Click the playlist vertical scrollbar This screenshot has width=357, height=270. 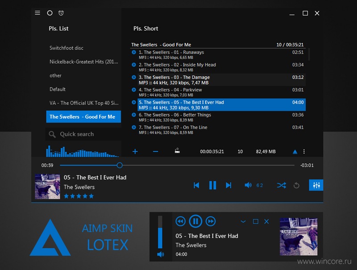point(309,54)
